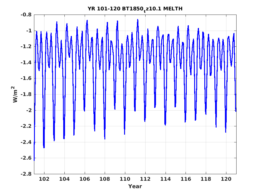The height and width of the screenshot is (195, 261).
Task: Click the x-axis tick label '112'
Action: [145, 179]
